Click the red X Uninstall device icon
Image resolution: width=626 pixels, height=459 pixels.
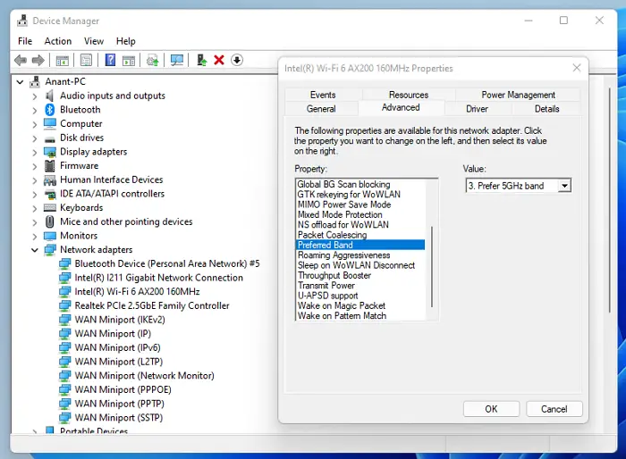click(219, 60)
